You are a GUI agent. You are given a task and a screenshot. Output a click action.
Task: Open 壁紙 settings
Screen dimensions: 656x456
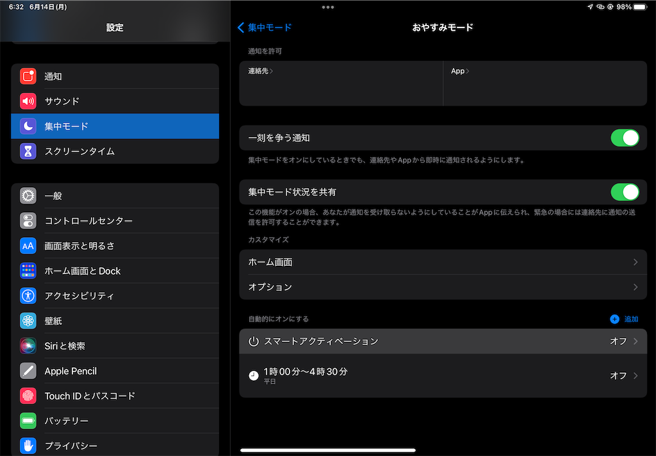tap(115, 321)
